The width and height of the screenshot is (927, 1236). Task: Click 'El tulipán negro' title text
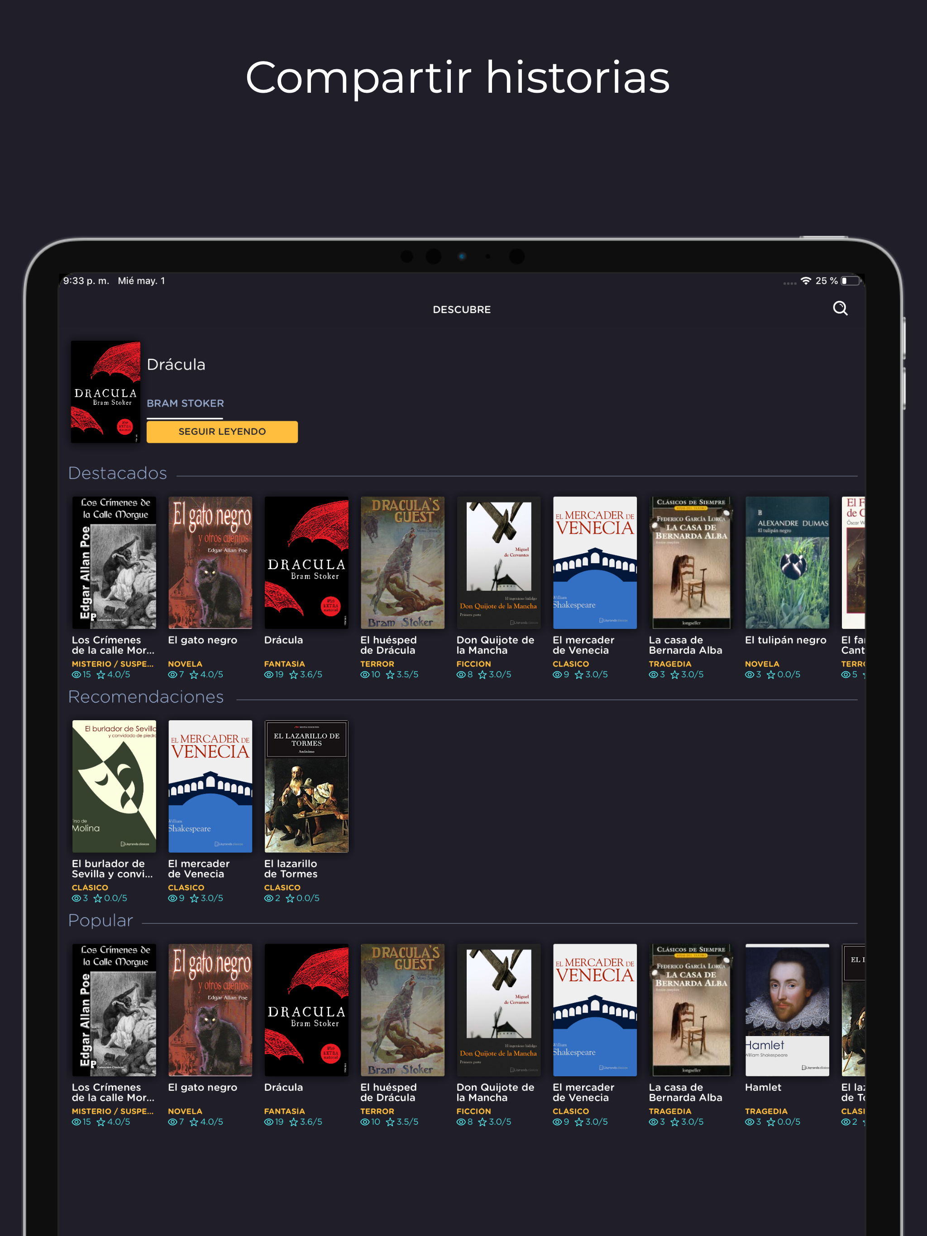pos(785,640)
